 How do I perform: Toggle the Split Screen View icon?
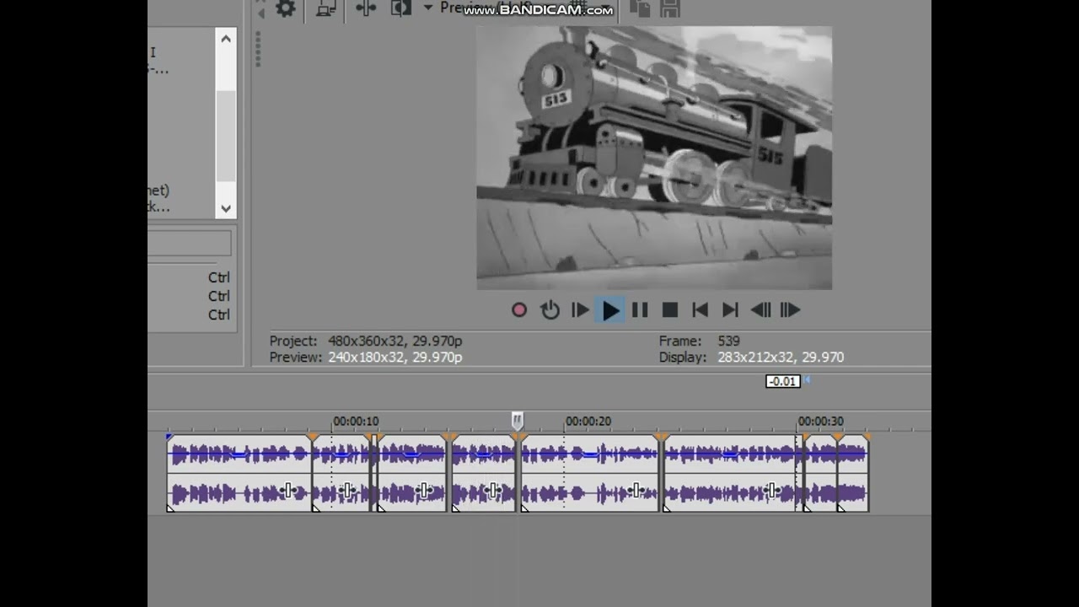click(x=400, y=8)
